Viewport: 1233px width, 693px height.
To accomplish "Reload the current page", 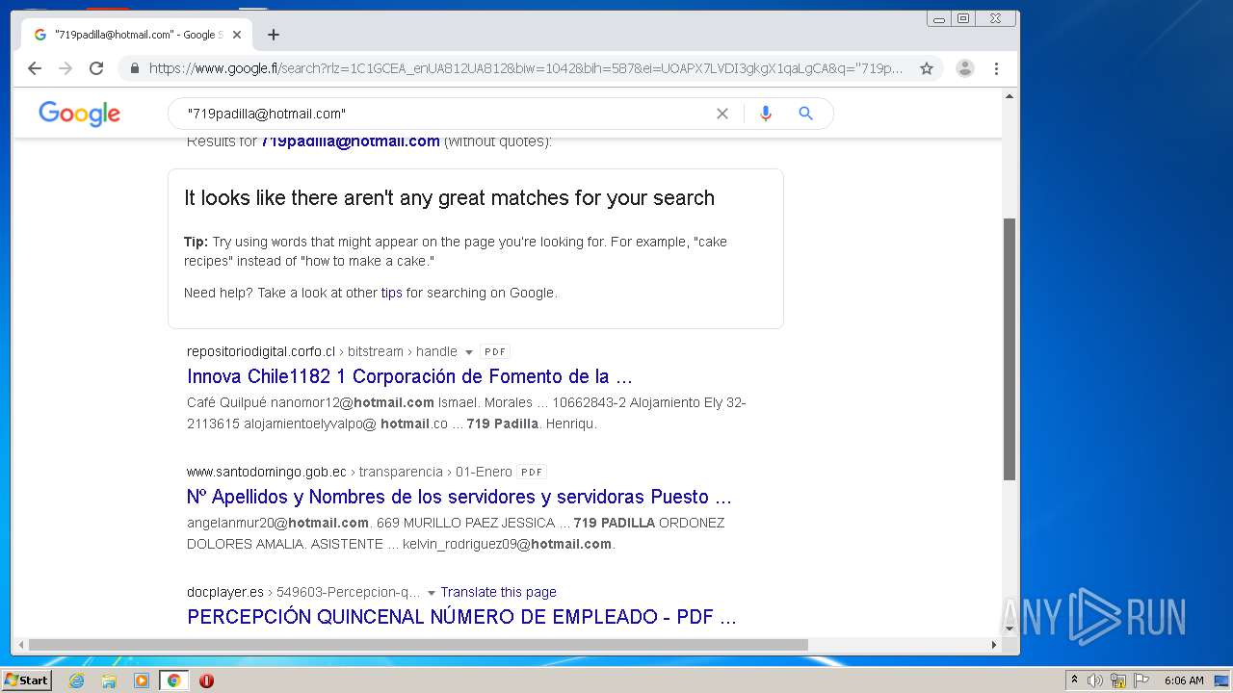I will point(96,68).
